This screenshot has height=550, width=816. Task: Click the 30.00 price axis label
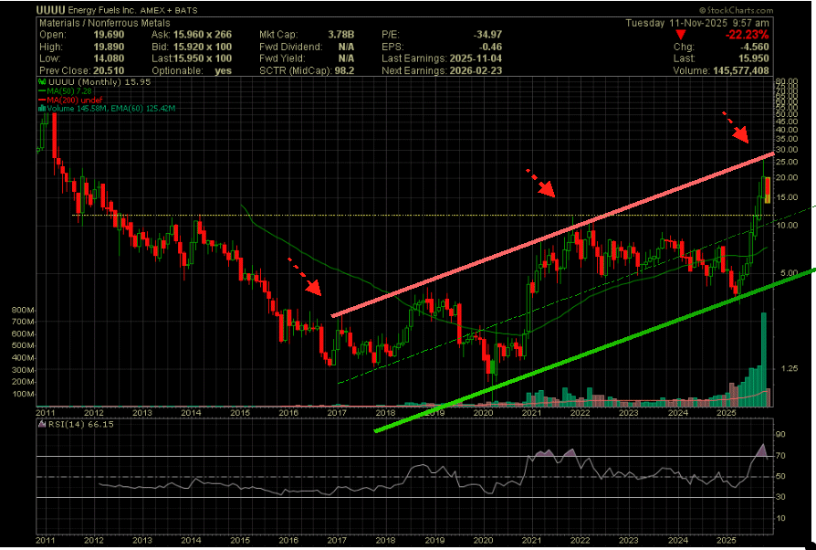tap(787, 150)
